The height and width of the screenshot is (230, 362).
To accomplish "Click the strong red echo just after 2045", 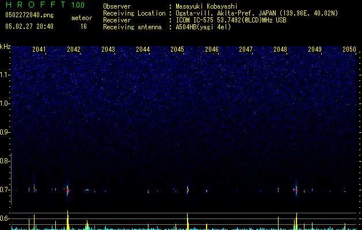I will [x=188, y=190].
